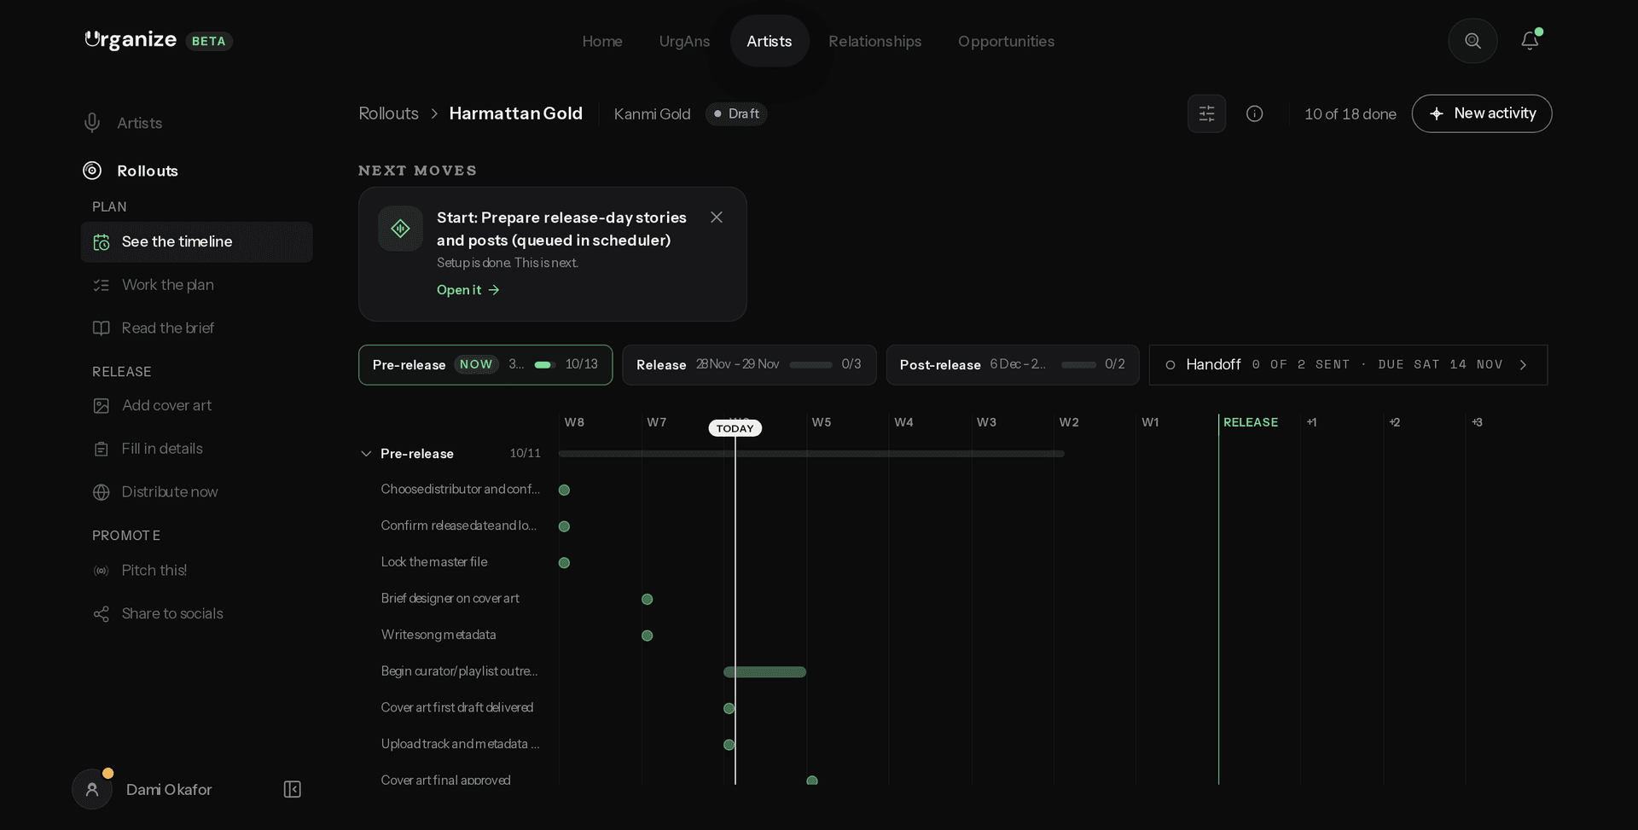The width and height of the screenshot is (1638, 830).
Task: Open Work the plan
Action: [x=196, y=285]
